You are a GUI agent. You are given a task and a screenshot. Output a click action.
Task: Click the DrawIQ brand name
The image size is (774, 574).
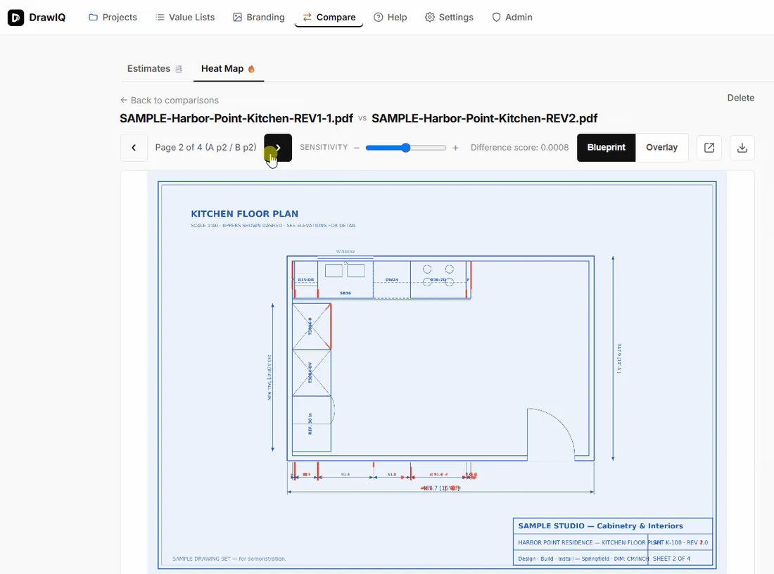47,18
